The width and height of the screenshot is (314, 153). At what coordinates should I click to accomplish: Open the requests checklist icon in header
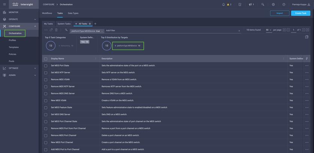tap(240, 4)
